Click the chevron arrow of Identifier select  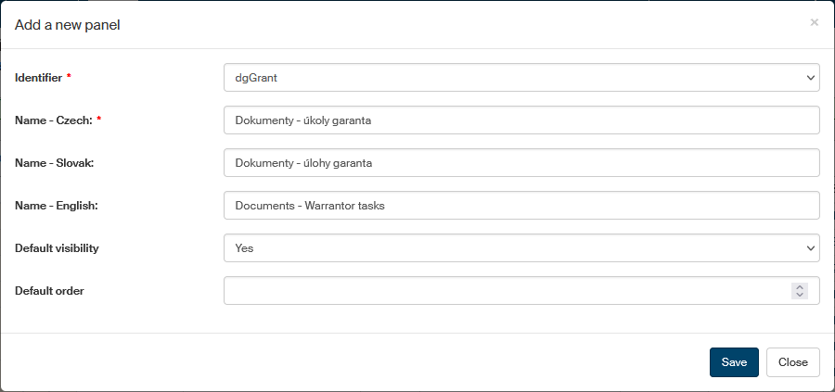[810, 78]
